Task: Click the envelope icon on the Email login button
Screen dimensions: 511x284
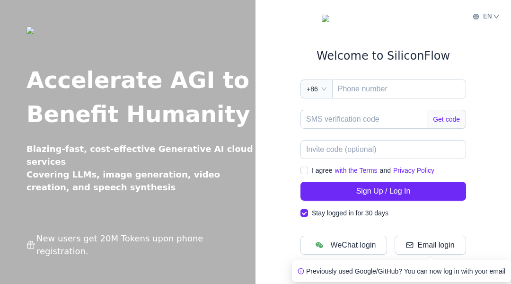Action: [409, 245]
